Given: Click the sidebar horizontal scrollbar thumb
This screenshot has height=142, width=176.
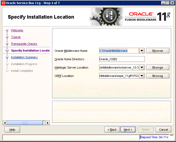Looking at the screenshot, I should tap(25, 123).
